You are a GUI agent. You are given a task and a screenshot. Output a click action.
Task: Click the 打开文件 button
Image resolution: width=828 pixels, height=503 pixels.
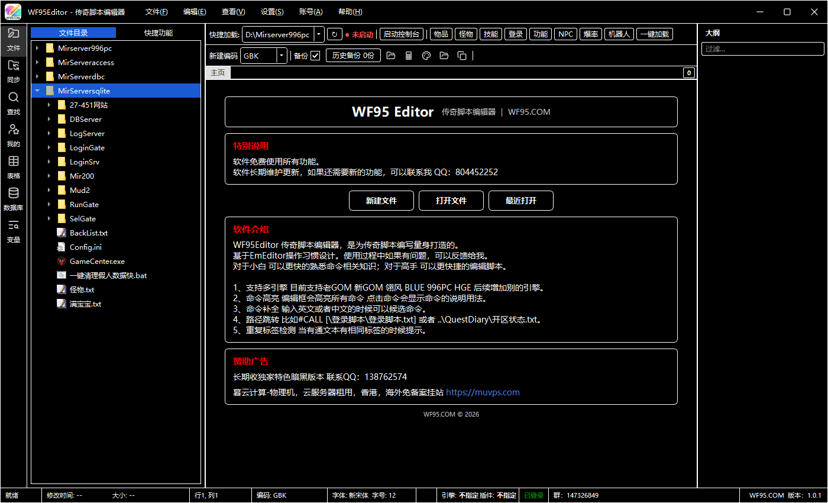pyautogui.click(x=451, y=201)
